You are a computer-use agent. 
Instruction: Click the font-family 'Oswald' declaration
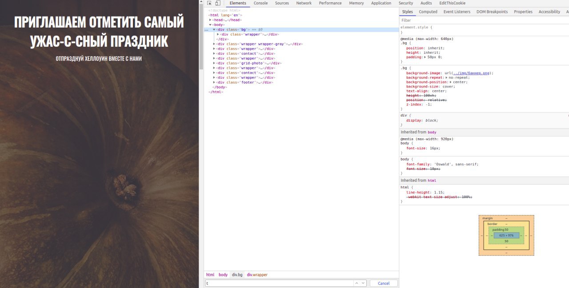click(442, 164)
